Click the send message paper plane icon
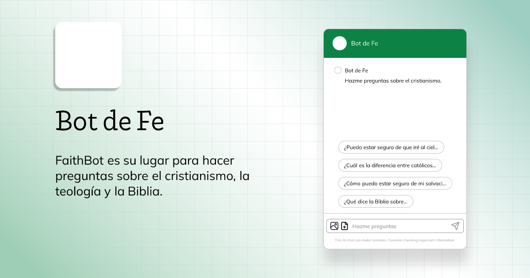This screenshot has width=530, height=278. tap(455, 226)
